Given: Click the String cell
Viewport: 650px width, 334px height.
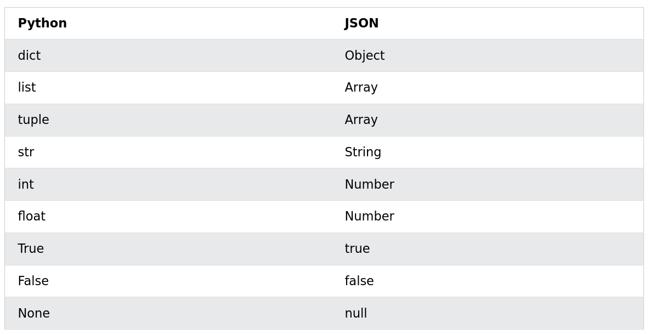Looking at the screenshot, I should click(363, 152).
